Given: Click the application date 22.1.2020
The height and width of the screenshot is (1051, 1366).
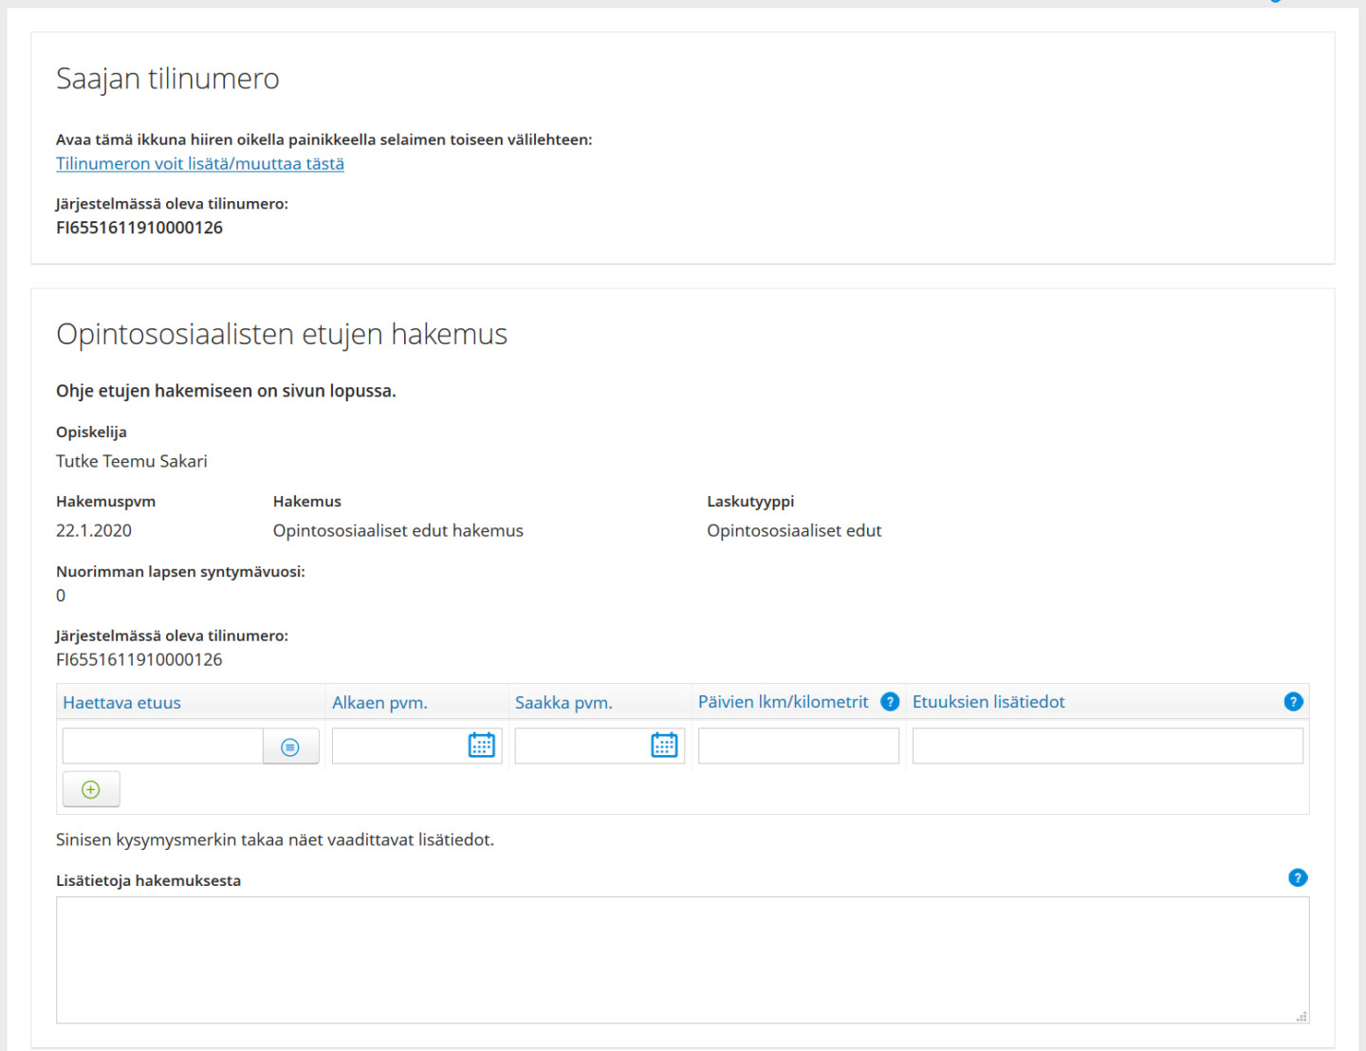Looking at the screenshot, I should 94,530.
